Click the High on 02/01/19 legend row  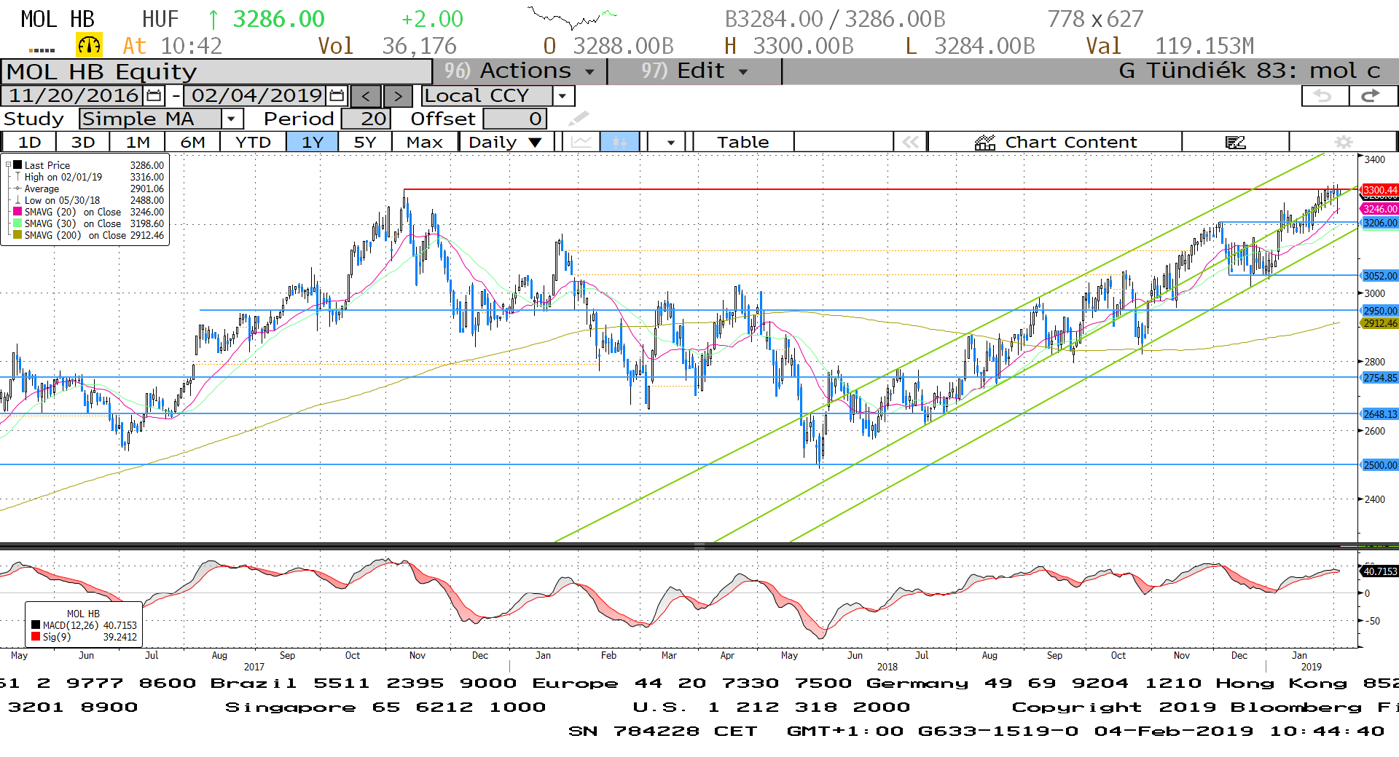[88, 177]
